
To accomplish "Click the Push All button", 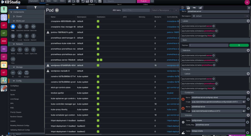I will tap(143, 2).
